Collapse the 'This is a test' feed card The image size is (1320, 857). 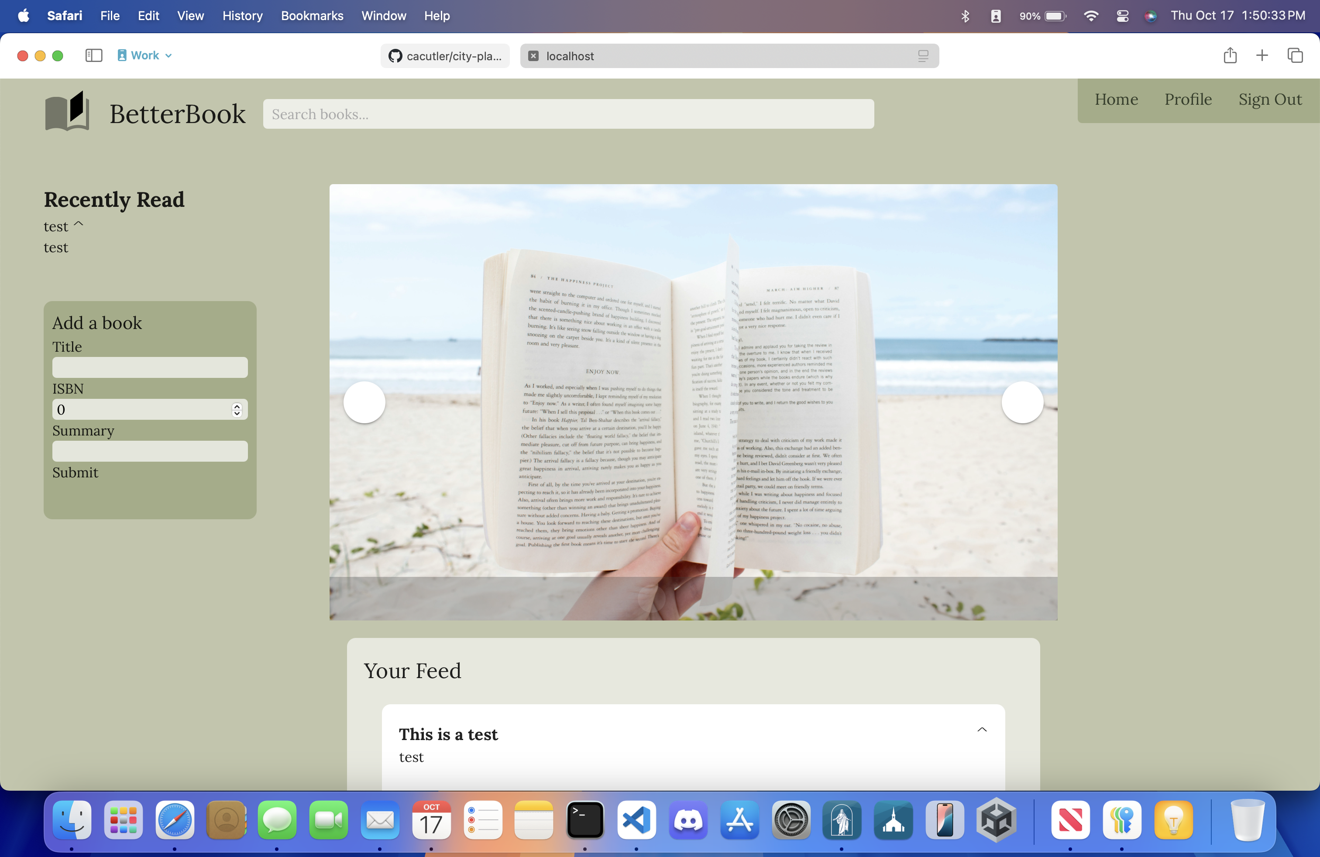(982, 730)
